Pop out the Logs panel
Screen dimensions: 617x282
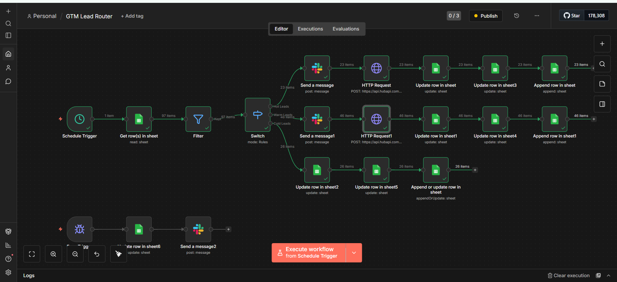tap(598, 276)
